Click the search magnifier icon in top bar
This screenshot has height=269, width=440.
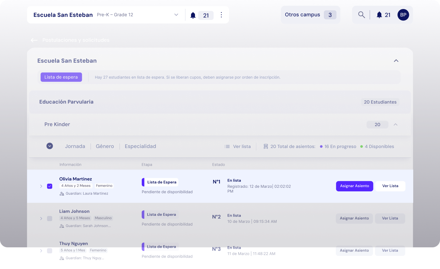(x=361, y=14)
